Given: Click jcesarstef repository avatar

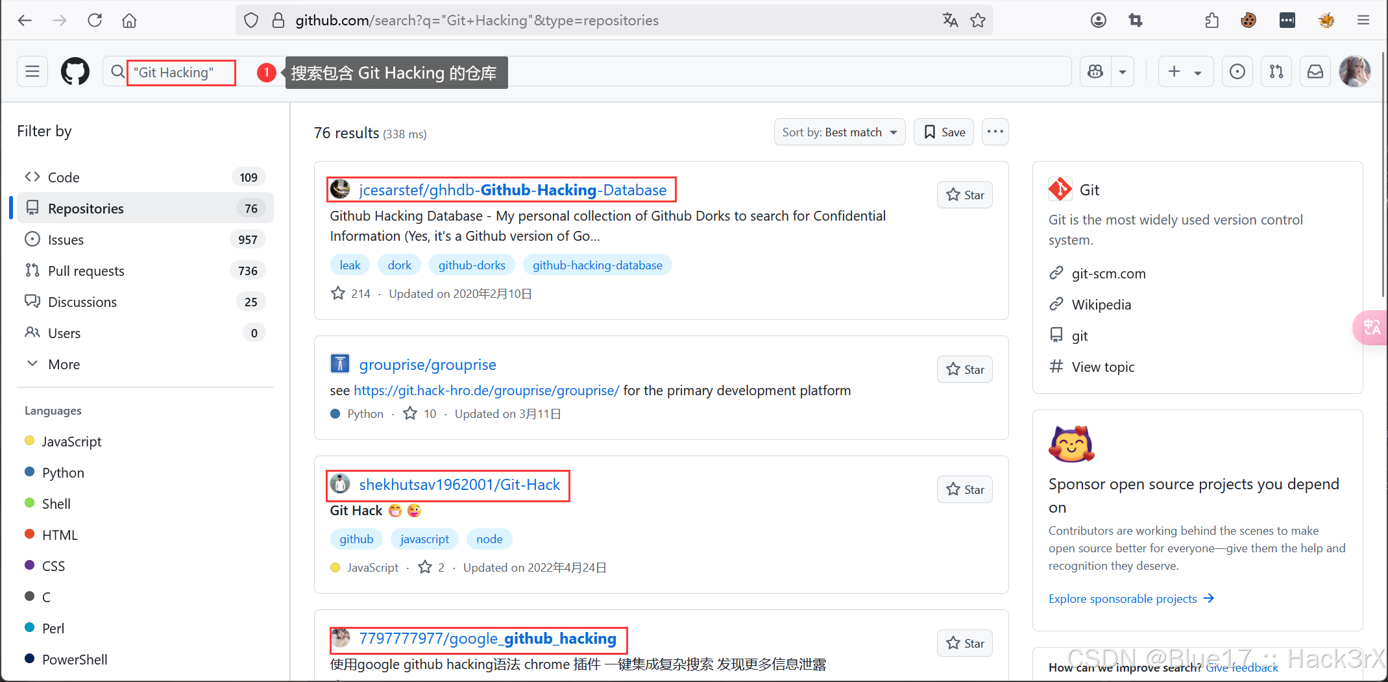Looking at the screenshot, I should coord(340,189).
